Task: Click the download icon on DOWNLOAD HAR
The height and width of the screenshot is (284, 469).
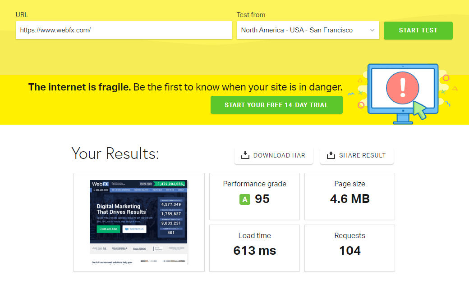Action: pyautogui.click(x=245, y=155)
